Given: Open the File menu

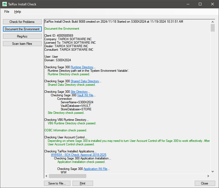Looking at the screenshot, I should (7, 12).
